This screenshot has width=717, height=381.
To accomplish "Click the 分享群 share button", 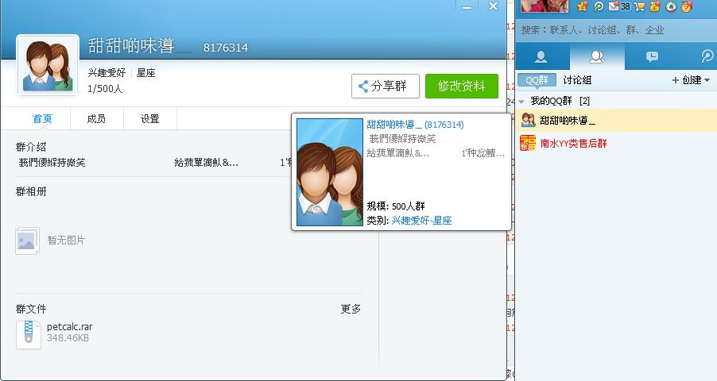I will point(385,86).
